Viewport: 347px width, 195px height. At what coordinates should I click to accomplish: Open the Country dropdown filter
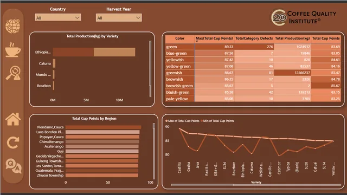[x=58, y=18]
